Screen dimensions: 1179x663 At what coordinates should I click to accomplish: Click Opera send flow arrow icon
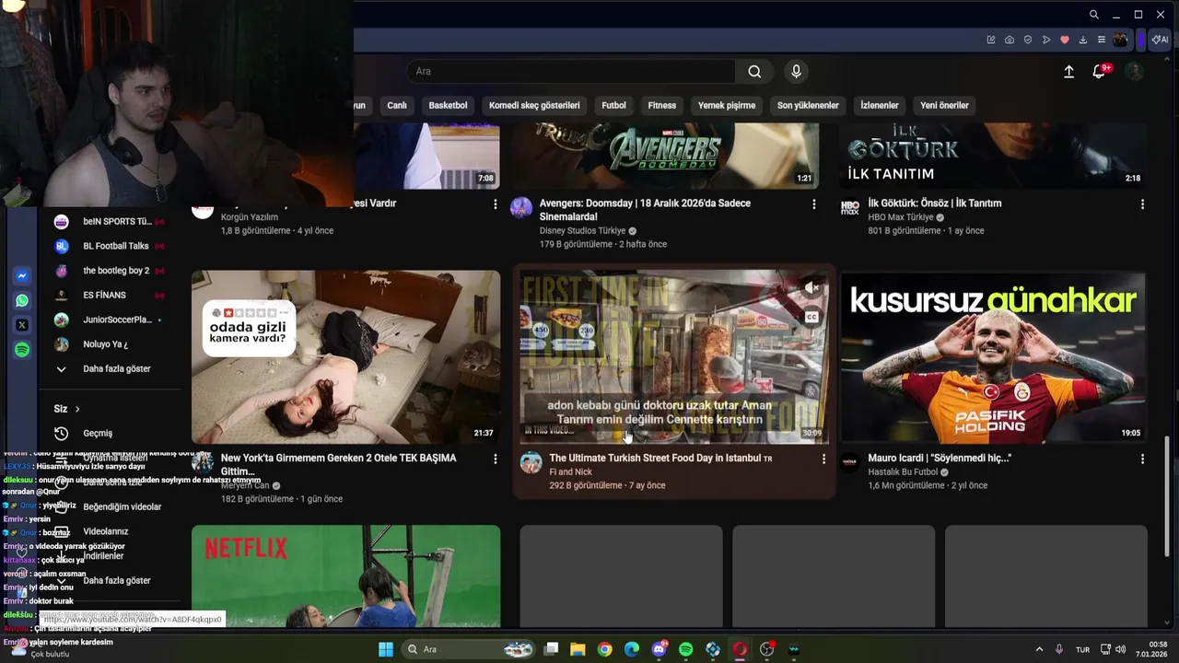pyautogui.click(x=1046, y=40)
